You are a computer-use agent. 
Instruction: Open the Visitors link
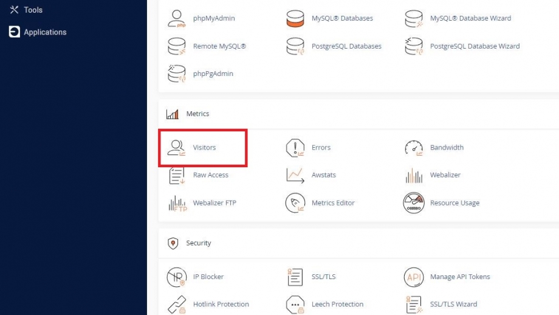pos(204,147)
